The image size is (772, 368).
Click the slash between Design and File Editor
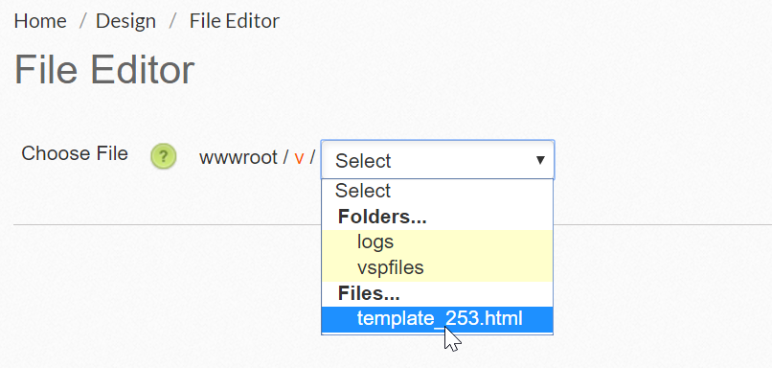click(172, 21)
